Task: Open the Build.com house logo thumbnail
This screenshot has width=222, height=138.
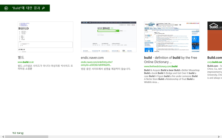Action: point(214,37)
